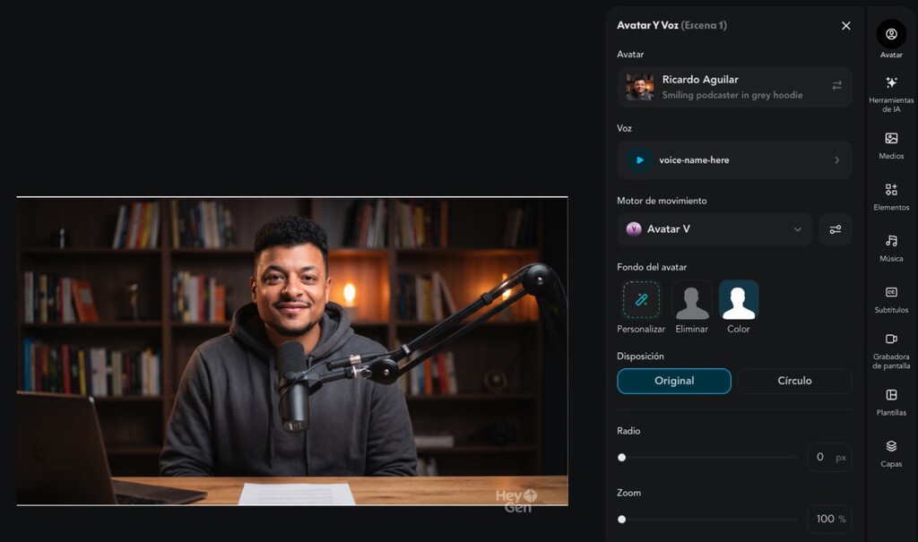Play the voice-name-here preview
918x542 pixels.
639,160
